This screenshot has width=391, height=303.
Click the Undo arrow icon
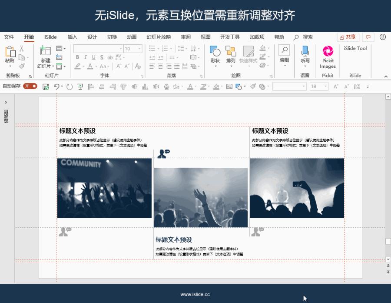[x=56, y=87]
